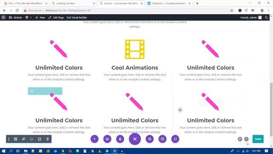
Task: Click the Divi builder search magnifier icon
Action: point(240,139)
